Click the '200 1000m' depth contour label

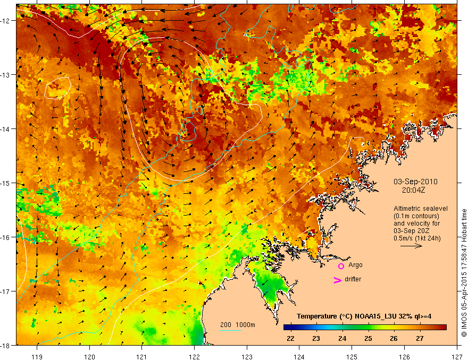coord(238,325)
